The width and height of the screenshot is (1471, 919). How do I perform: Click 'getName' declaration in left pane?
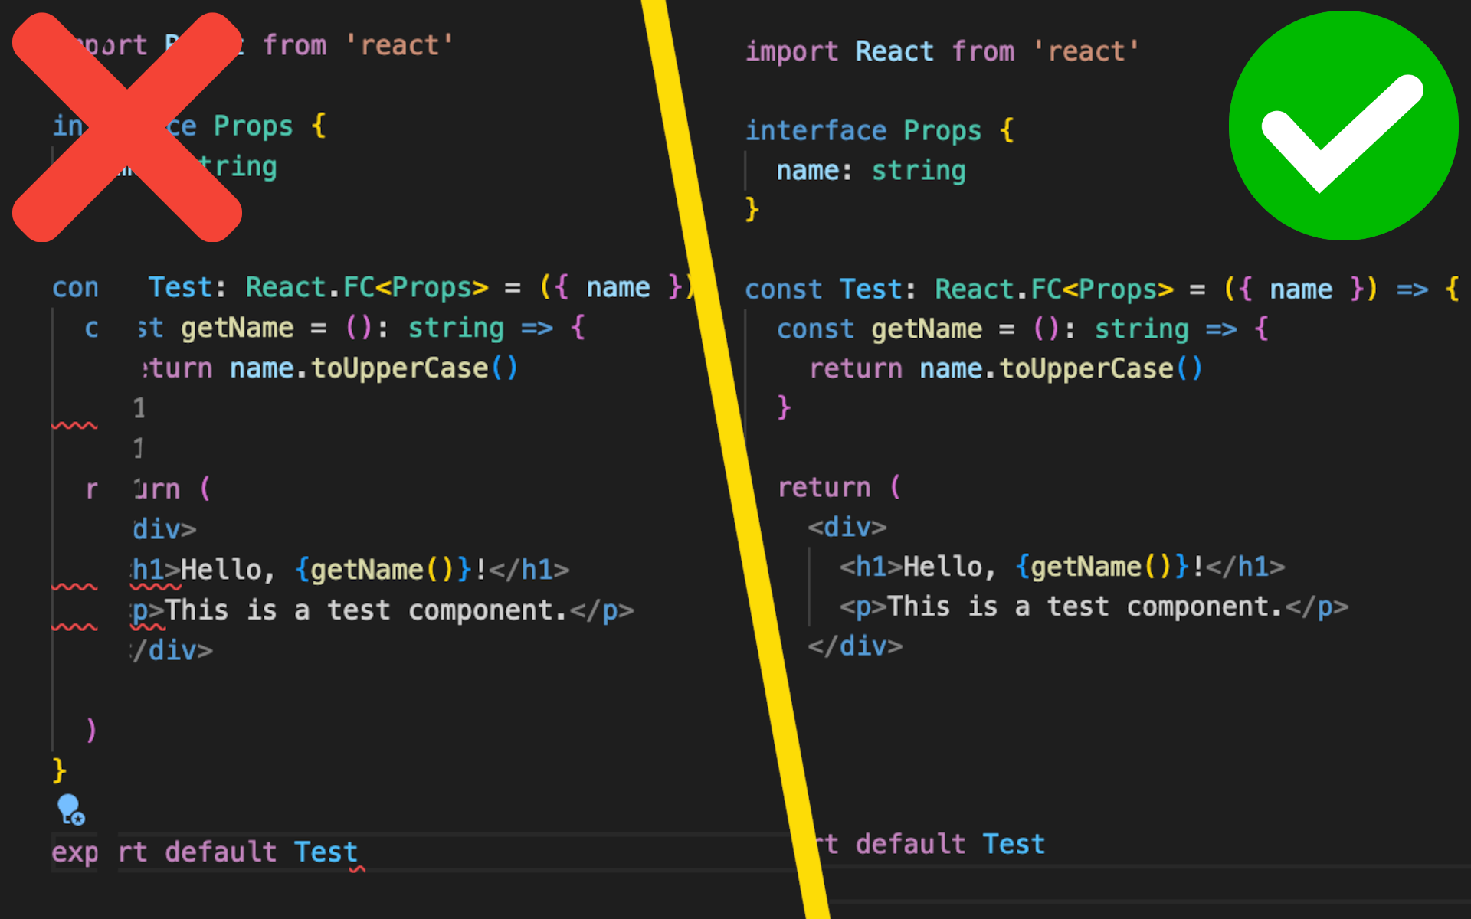tap(237, 329)
